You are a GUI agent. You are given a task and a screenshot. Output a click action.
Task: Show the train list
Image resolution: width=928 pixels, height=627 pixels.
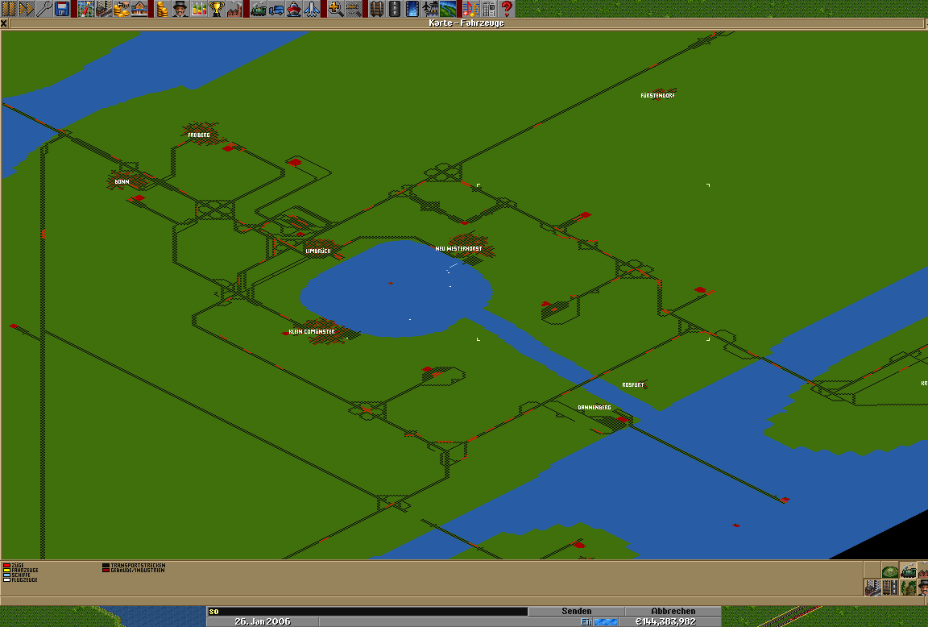258,8
